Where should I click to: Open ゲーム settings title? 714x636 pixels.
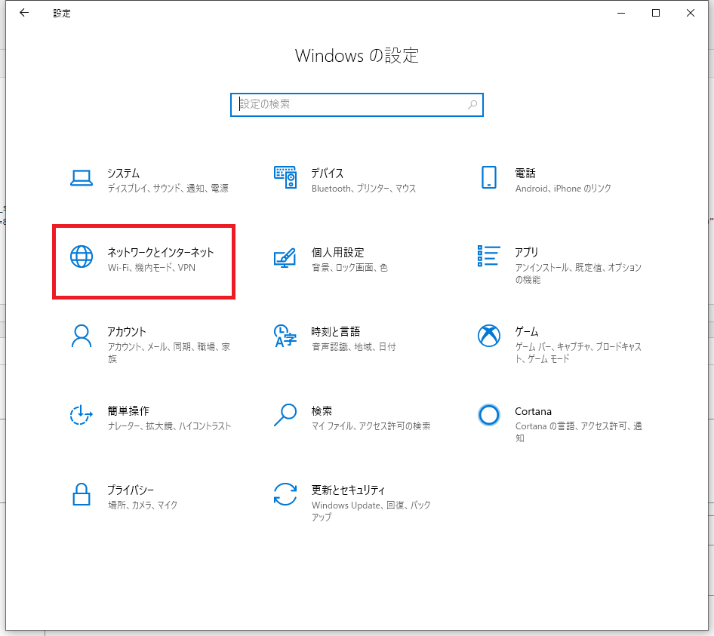coord(527,331)
